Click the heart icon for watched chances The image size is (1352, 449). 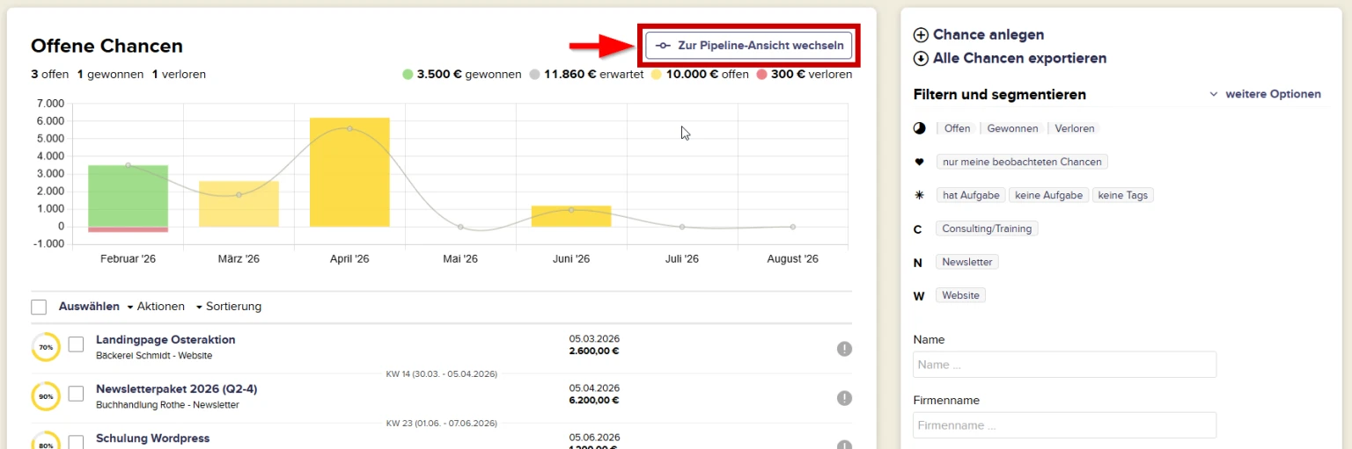pos(919,162)
